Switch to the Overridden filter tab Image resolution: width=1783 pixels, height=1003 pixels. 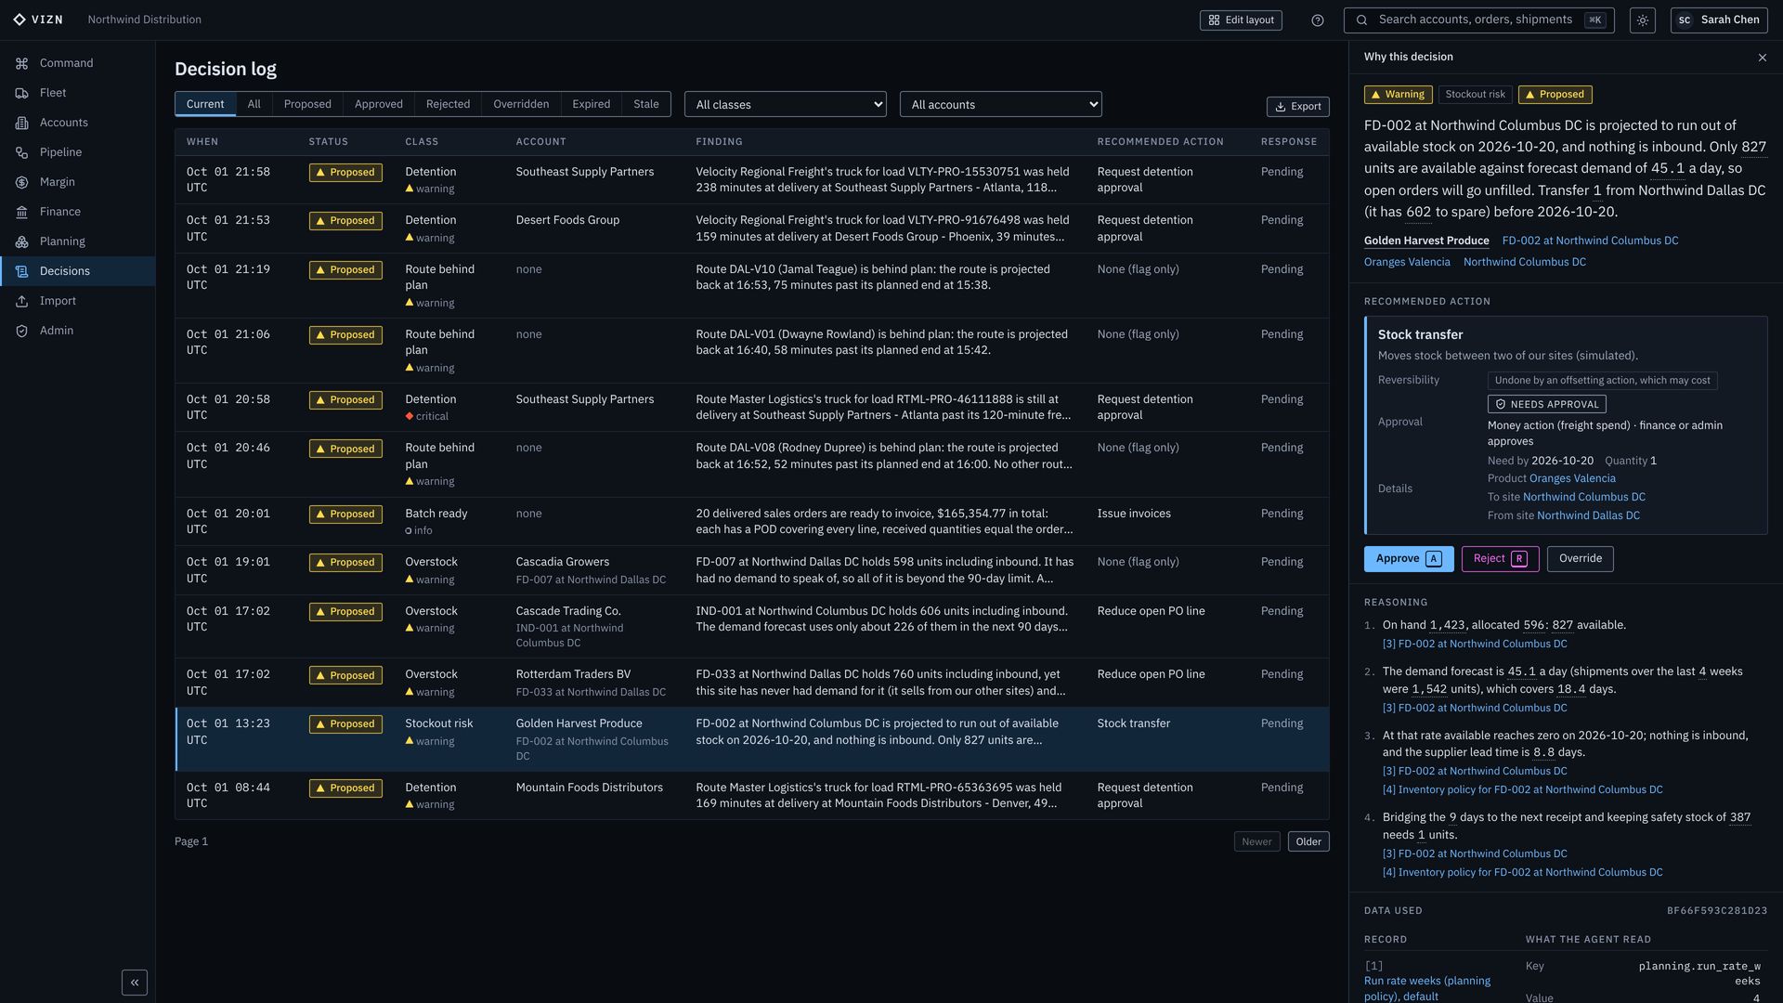521,104
